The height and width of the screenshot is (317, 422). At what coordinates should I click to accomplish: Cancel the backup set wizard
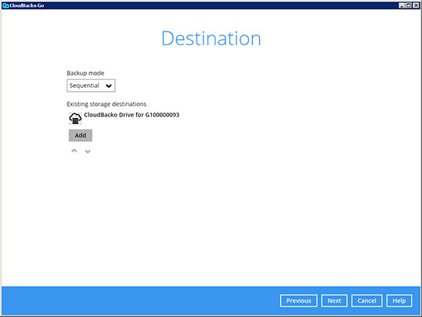pos(366,300)
